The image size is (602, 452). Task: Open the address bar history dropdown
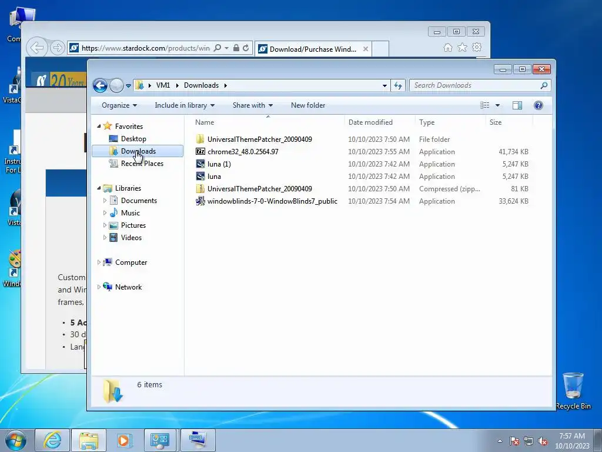384,86
